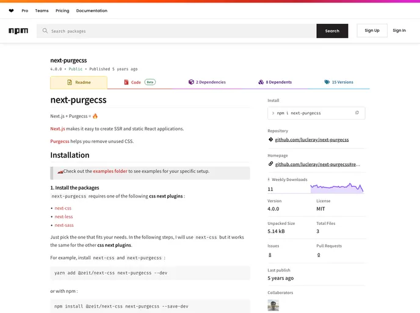Click the Installation heading
The width and height of the screenshot is (420, 313).
[70, 155]
